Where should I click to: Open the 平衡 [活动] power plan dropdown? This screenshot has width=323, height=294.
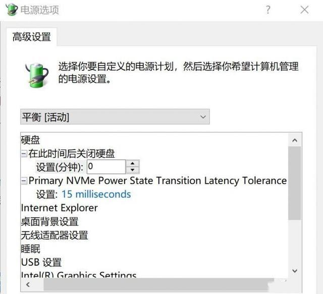115,117
